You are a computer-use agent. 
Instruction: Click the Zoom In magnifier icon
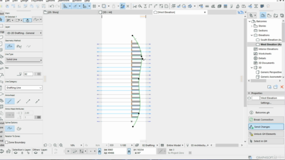pyautogui.click(x=55, y=145)
